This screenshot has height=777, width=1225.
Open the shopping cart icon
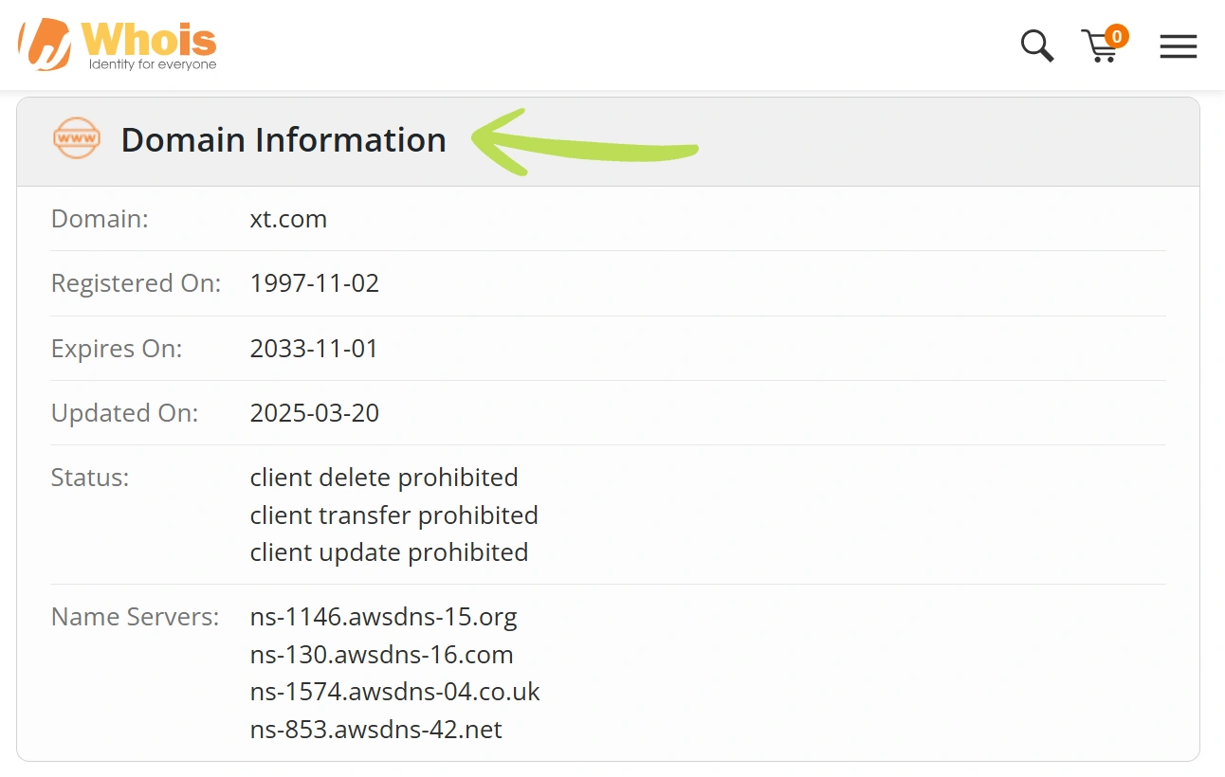pos(1100,46)
